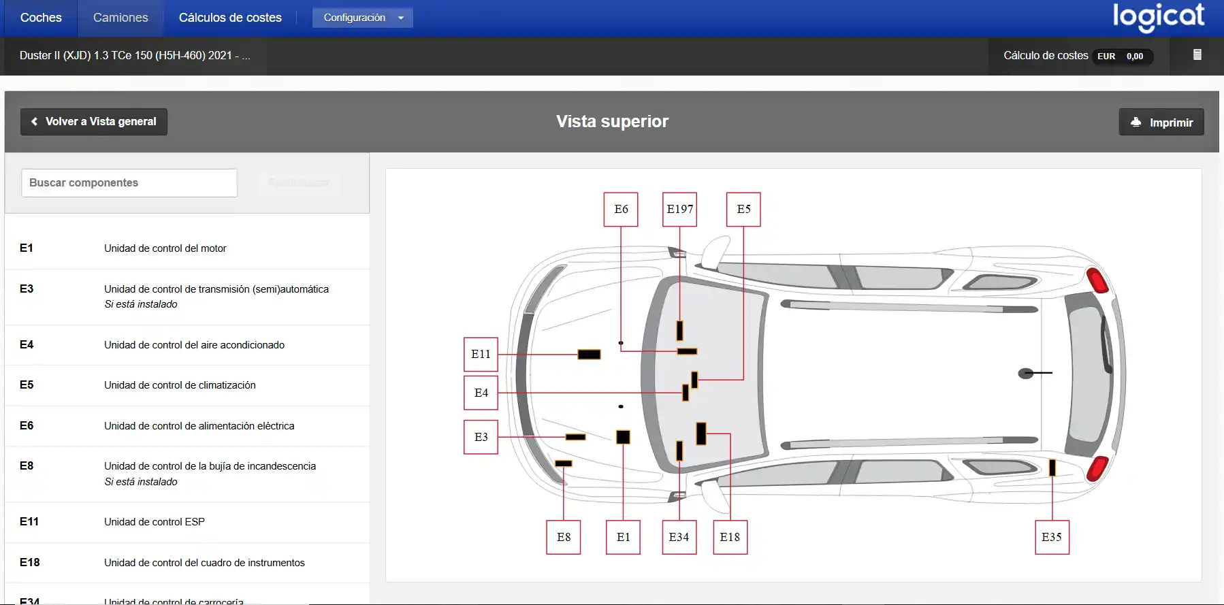Click the E4 label box in diagram
The image size is (1224, 605).
[481, 393]
